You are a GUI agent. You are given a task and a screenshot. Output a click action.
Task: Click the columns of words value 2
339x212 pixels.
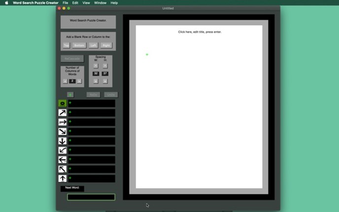click(72, 81)
